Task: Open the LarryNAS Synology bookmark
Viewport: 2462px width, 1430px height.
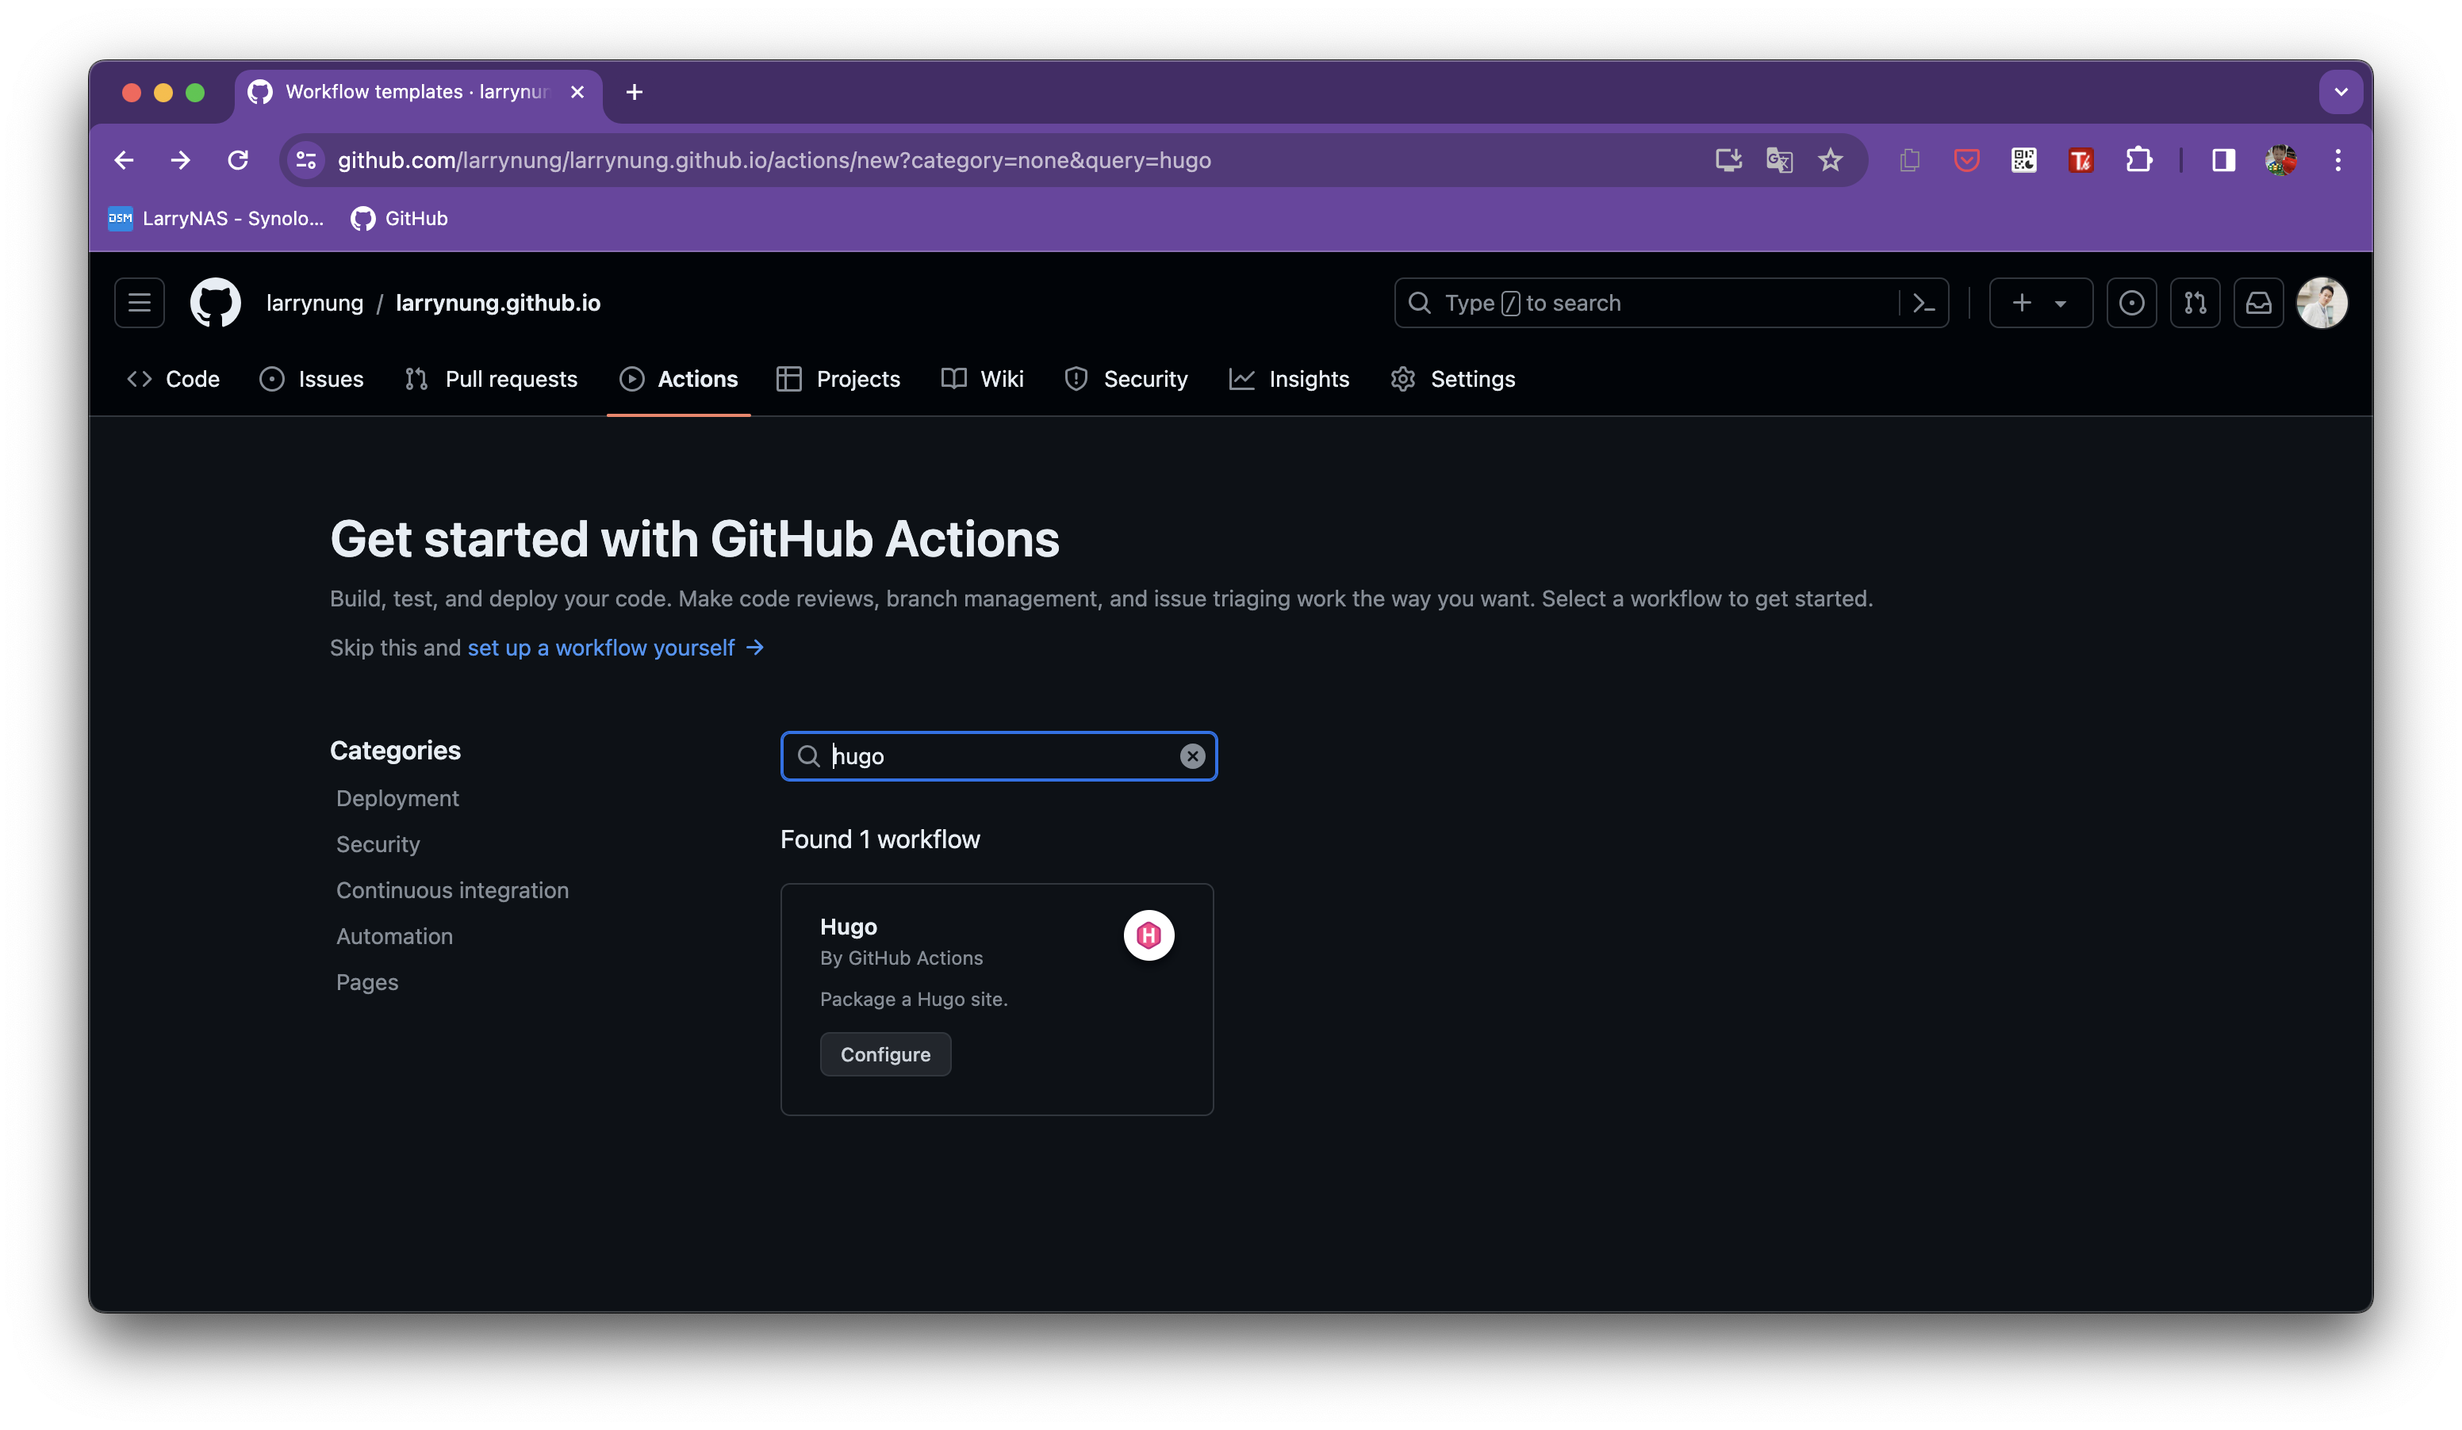Action: click(x=216, y=219)
